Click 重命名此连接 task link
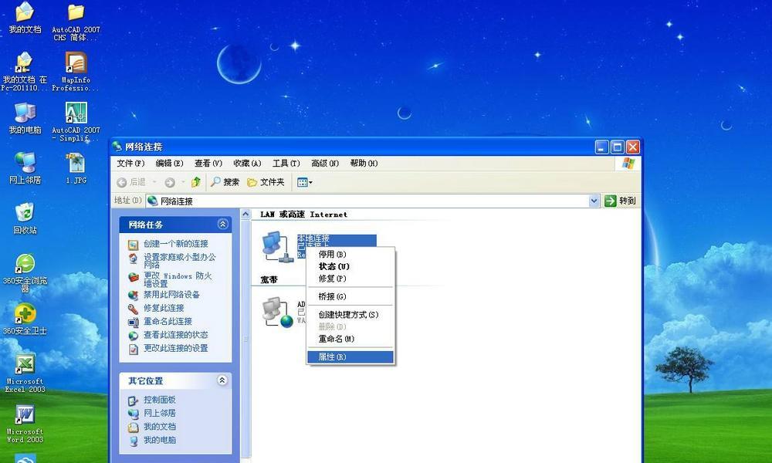This screenshot has height=463, width=772. [x=168, y=321]
